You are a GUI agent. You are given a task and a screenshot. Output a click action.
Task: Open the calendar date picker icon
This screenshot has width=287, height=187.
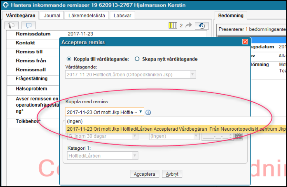(x=238, y=136)
